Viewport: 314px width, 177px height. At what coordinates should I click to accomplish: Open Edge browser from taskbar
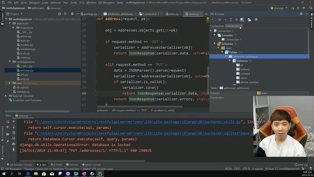point(28,174)
